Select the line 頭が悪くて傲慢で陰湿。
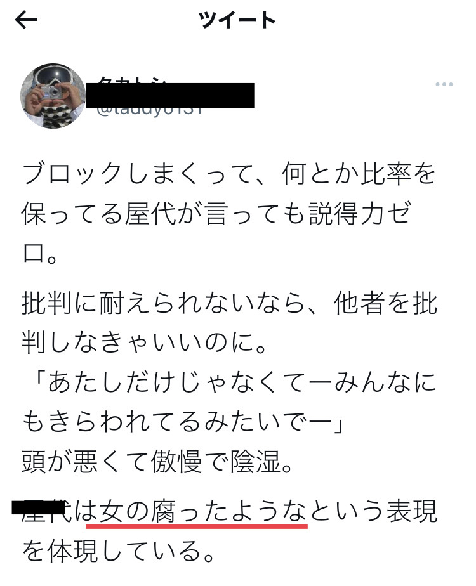Screen dimensions: 476x586 (x=157, y=462)
